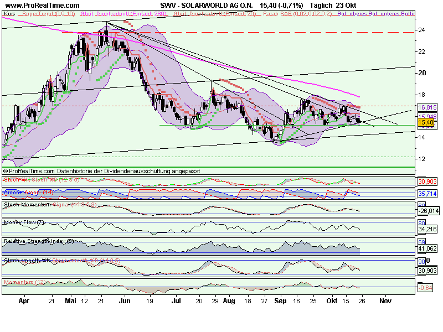Click the Apr month label on time axis

(x=24, y=301)
